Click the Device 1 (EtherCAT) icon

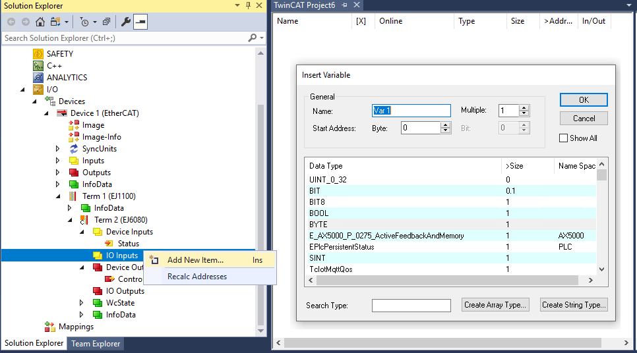pyautogui.click(x=62, y=113)
